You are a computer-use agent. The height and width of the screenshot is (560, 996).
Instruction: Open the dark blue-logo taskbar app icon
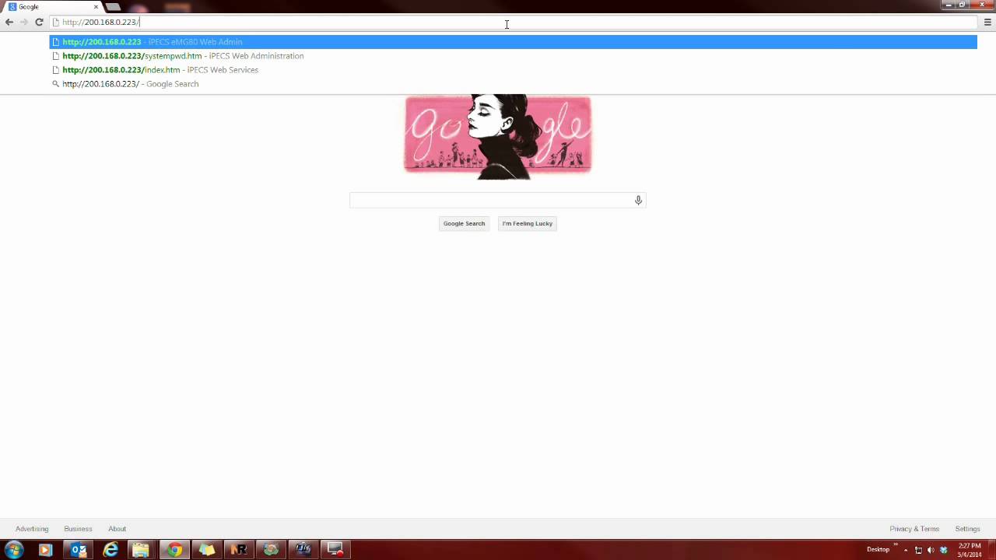(303, 550)
